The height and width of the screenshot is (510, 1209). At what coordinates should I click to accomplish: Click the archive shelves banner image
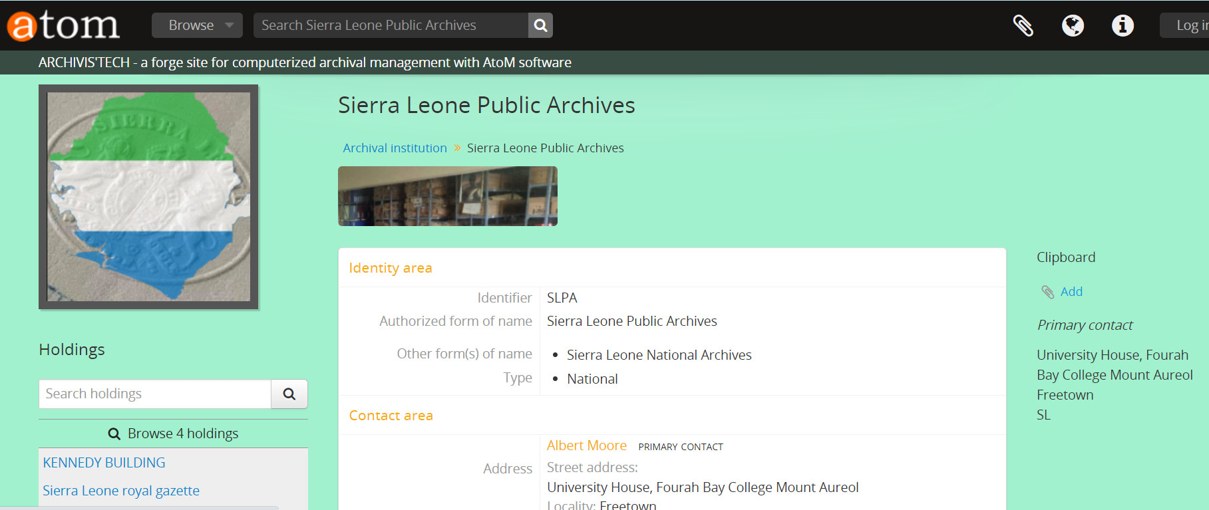click(x=447, y=196)
